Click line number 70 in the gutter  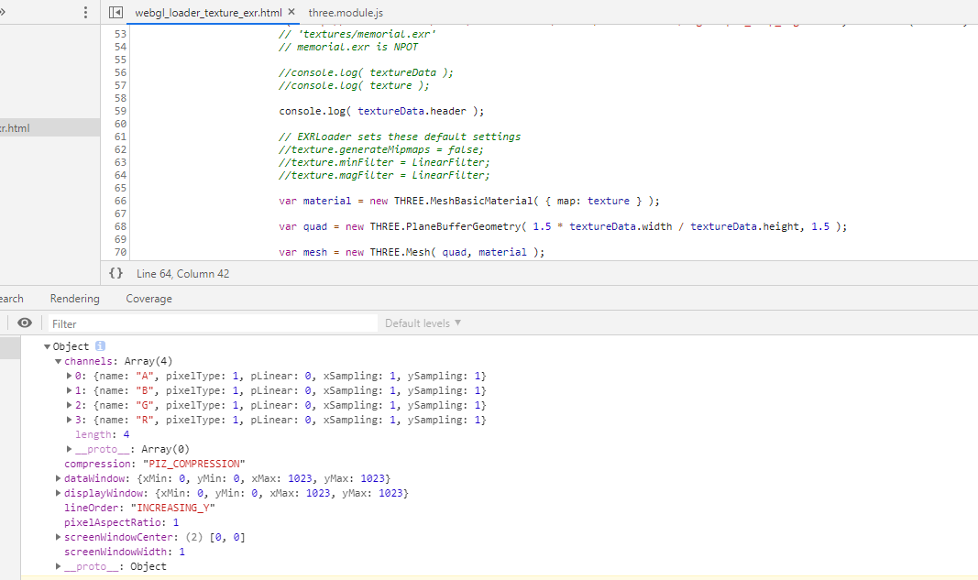click(x=120, y=252)
